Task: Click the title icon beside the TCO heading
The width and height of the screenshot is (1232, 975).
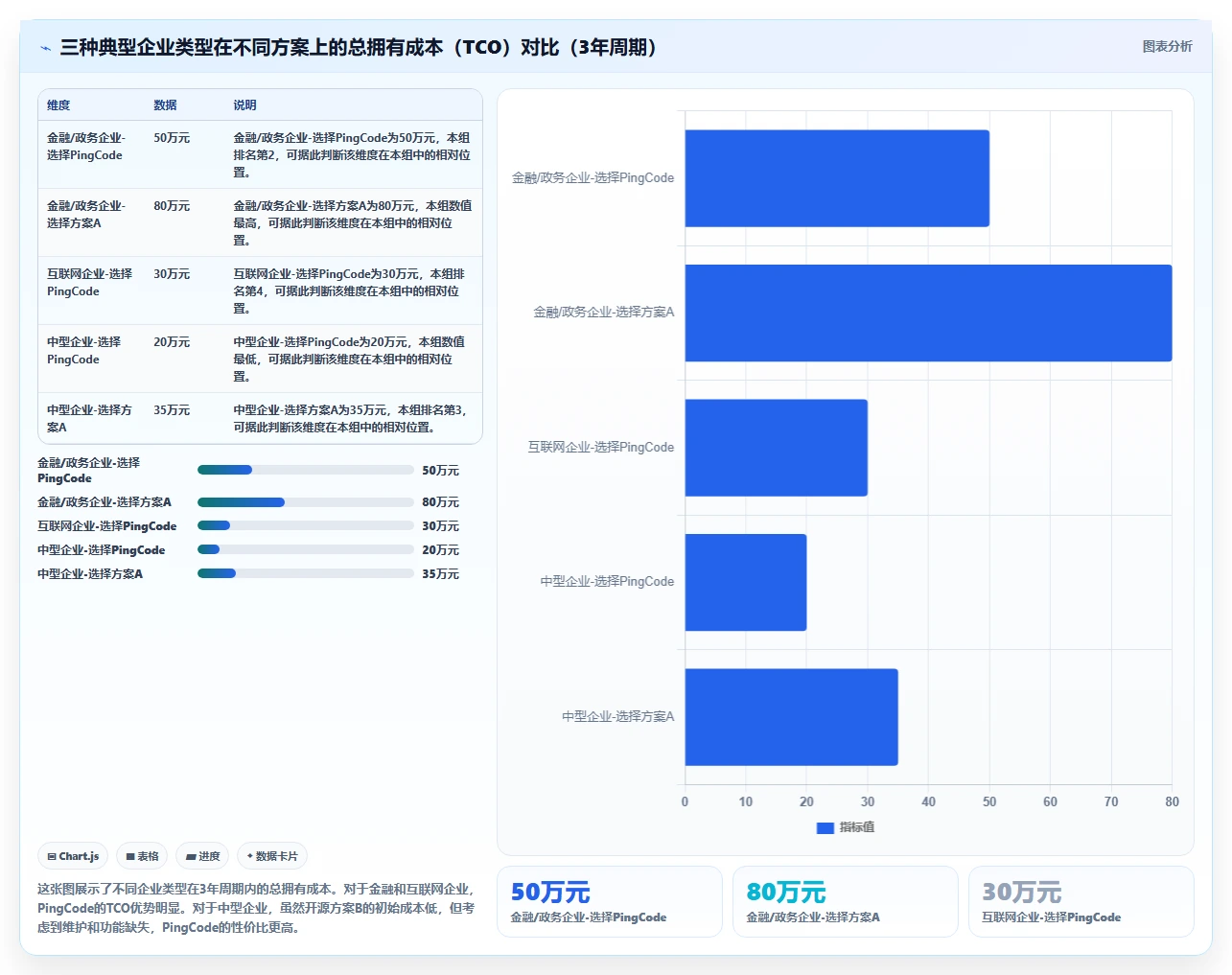Action: click(45, 48)
